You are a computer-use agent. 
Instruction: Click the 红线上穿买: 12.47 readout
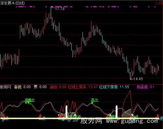pyautogui.click(x=82, y=87)
